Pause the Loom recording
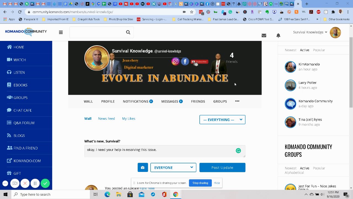 [x=35, y=183]
